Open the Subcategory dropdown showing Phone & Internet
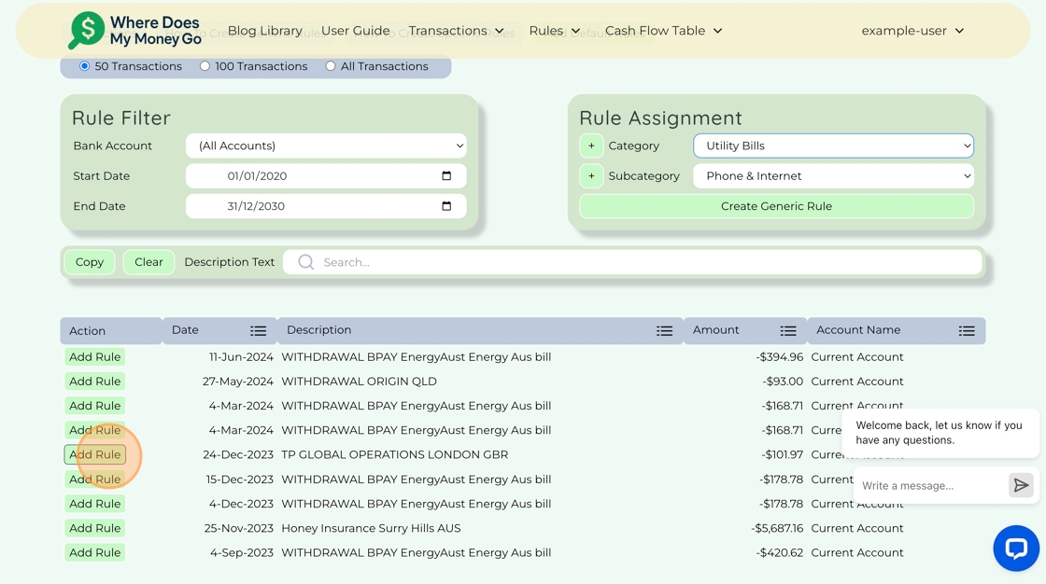The height and width of the screenshot is (584, 1046). (833, 176)
